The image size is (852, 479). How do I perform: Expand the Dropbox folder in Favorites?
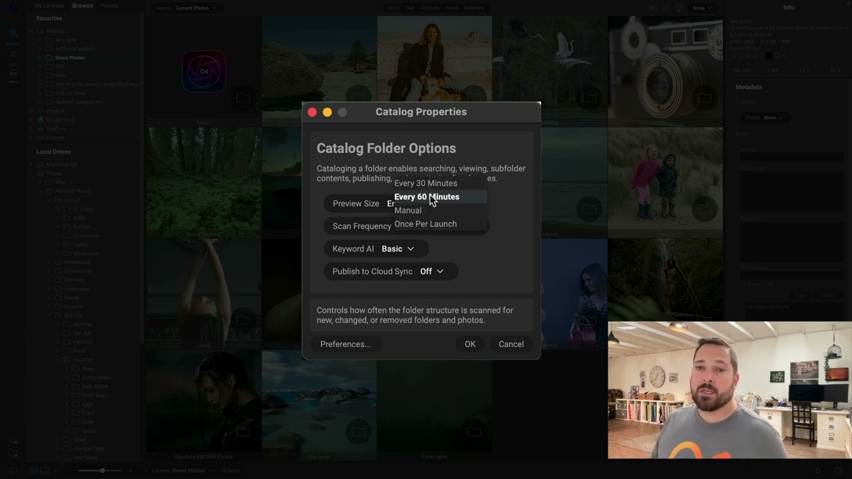pyautogui.click(x=31, y=111)
